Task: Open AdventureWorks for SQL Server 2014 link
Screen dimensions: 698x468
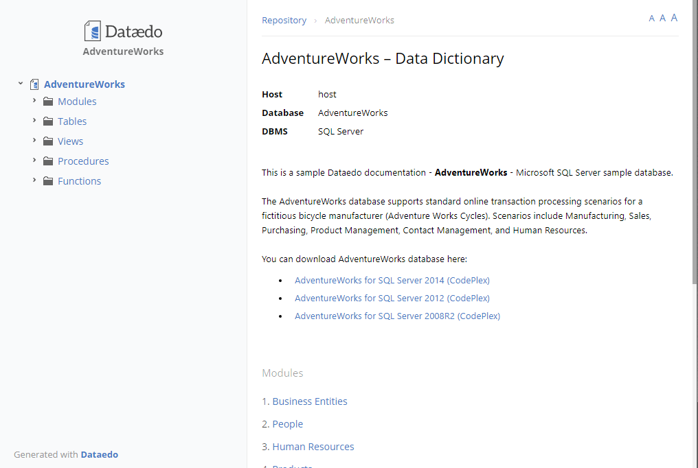Action: pyautogui.click(x=392, y=281)
